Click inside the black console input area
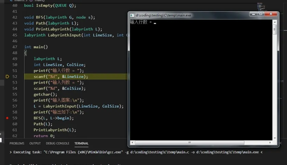 201,80
